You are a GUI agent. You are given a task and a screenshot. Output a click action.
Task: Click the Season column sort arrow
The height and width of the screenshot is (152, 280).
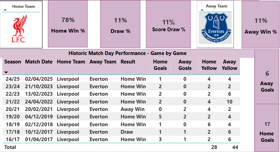tap(6, 72)
